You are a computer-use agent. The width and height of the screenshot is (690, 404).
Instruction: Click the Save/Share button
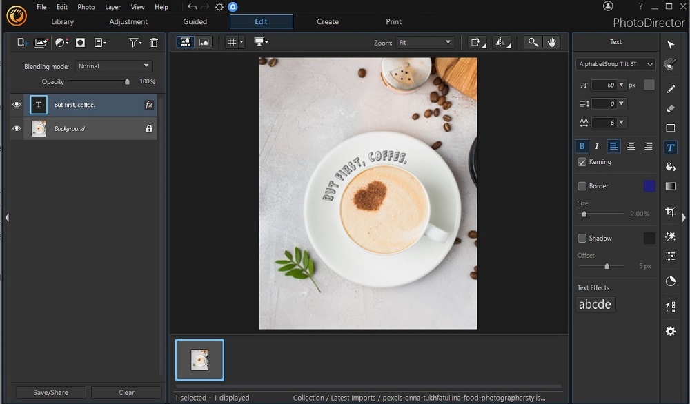[50, 392]
